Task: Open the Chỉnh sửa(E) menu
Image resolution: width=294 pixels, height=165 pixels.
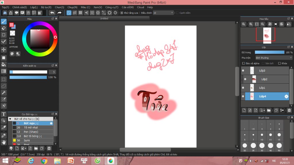Action: tap(20, 7)
